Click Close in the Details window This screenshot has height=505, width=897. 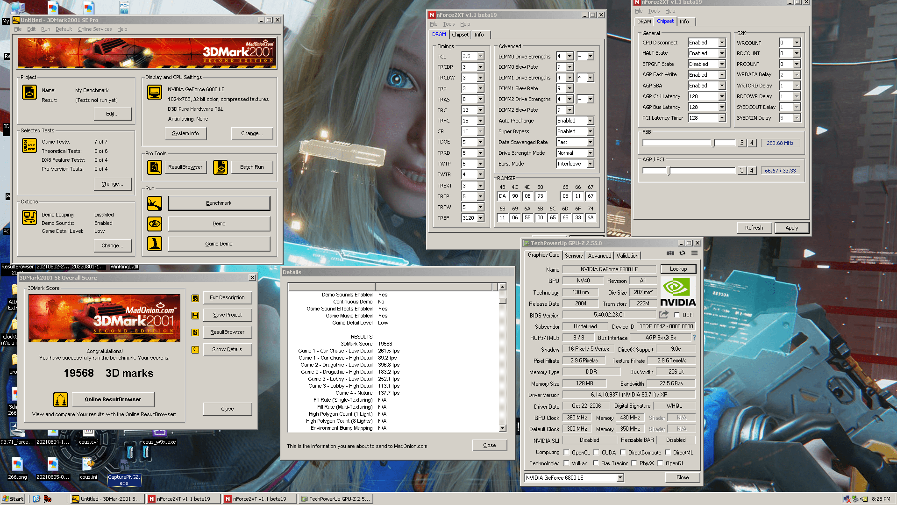489,446
